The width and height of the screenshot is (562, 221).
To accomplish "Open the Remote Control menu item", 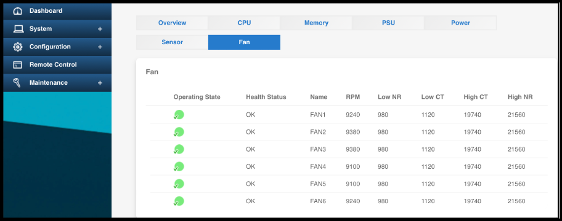I will tap(57, 64).
